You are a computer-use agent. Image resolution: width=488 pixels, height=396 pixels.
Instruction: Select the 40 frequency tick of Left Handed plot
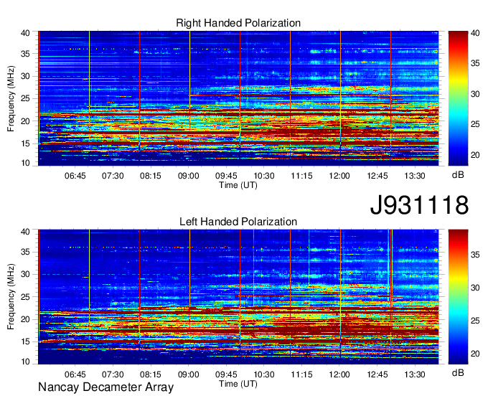pos(25,232)
